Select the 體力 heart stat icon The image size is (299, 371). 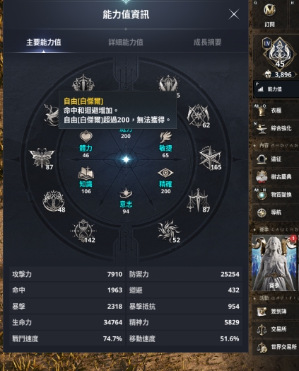(86, 136)
